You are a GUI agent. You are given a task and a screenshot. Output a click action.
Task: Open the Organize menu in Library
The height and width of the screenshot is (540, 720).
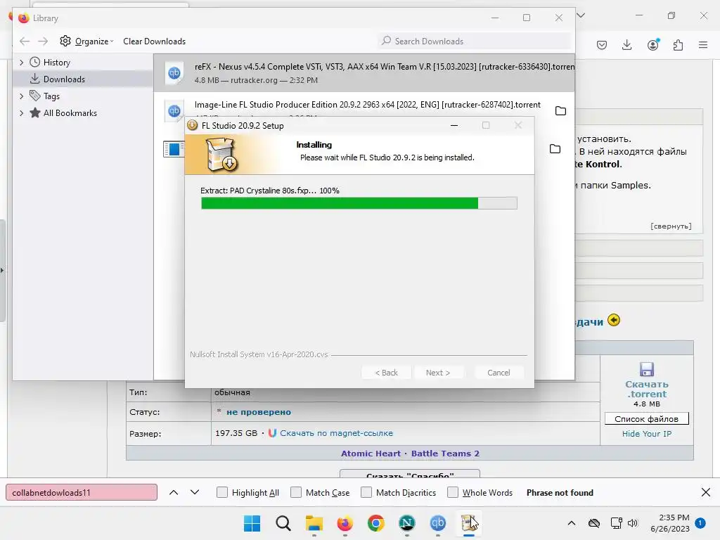point(86,41)
